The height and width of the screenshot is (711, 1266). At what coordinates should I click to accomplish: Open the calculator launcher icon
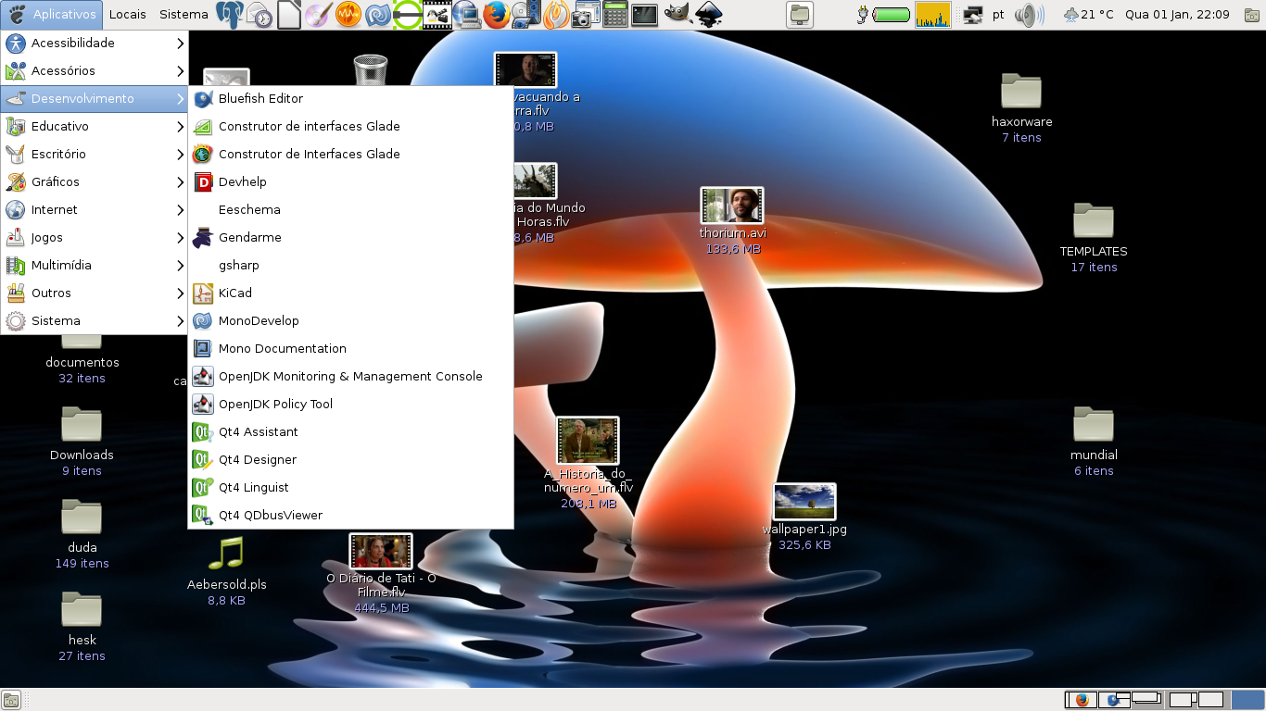click(x=614, y=15)
